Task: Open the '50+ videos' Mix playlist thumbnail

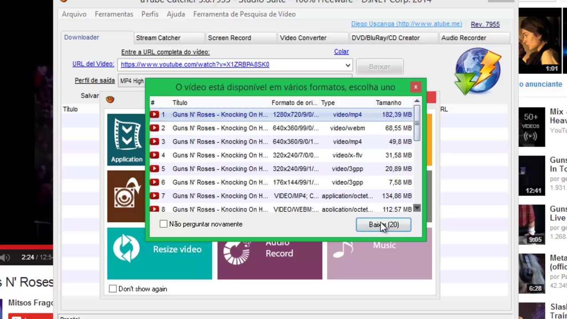Action: tap(532, 127)
